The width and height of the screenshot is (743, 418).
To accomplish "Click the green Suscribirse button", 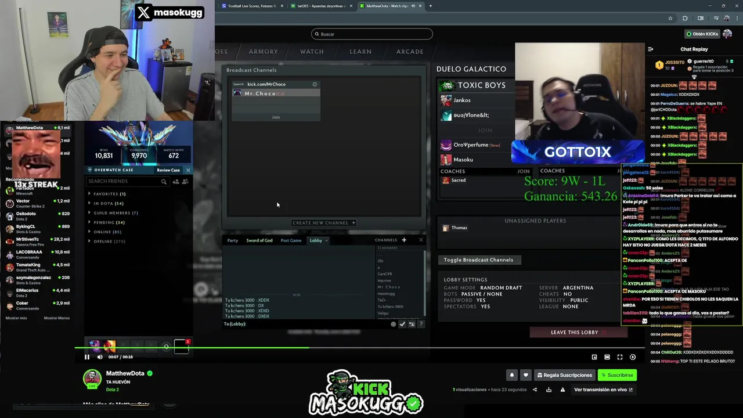I will (617, 375).
